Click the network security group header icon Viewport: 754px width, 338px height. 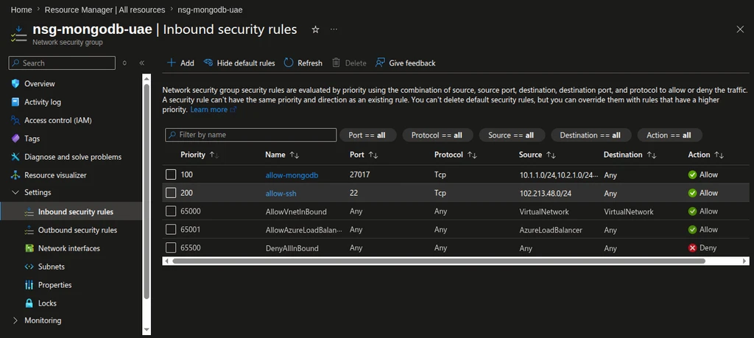pyautogui.click(x=18, y=34)
